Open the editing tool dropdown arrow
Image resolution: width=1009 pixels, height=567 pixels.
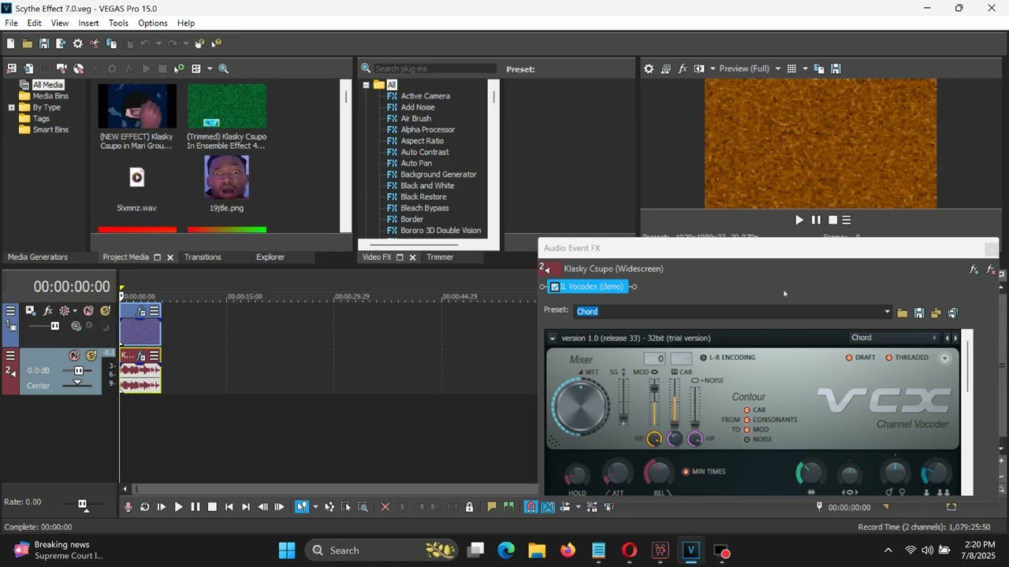(x=315, y=507)
